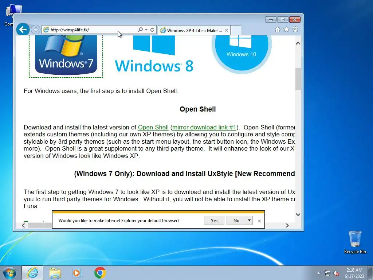Click Internet Explorer taskbar icon

(32, 273)
